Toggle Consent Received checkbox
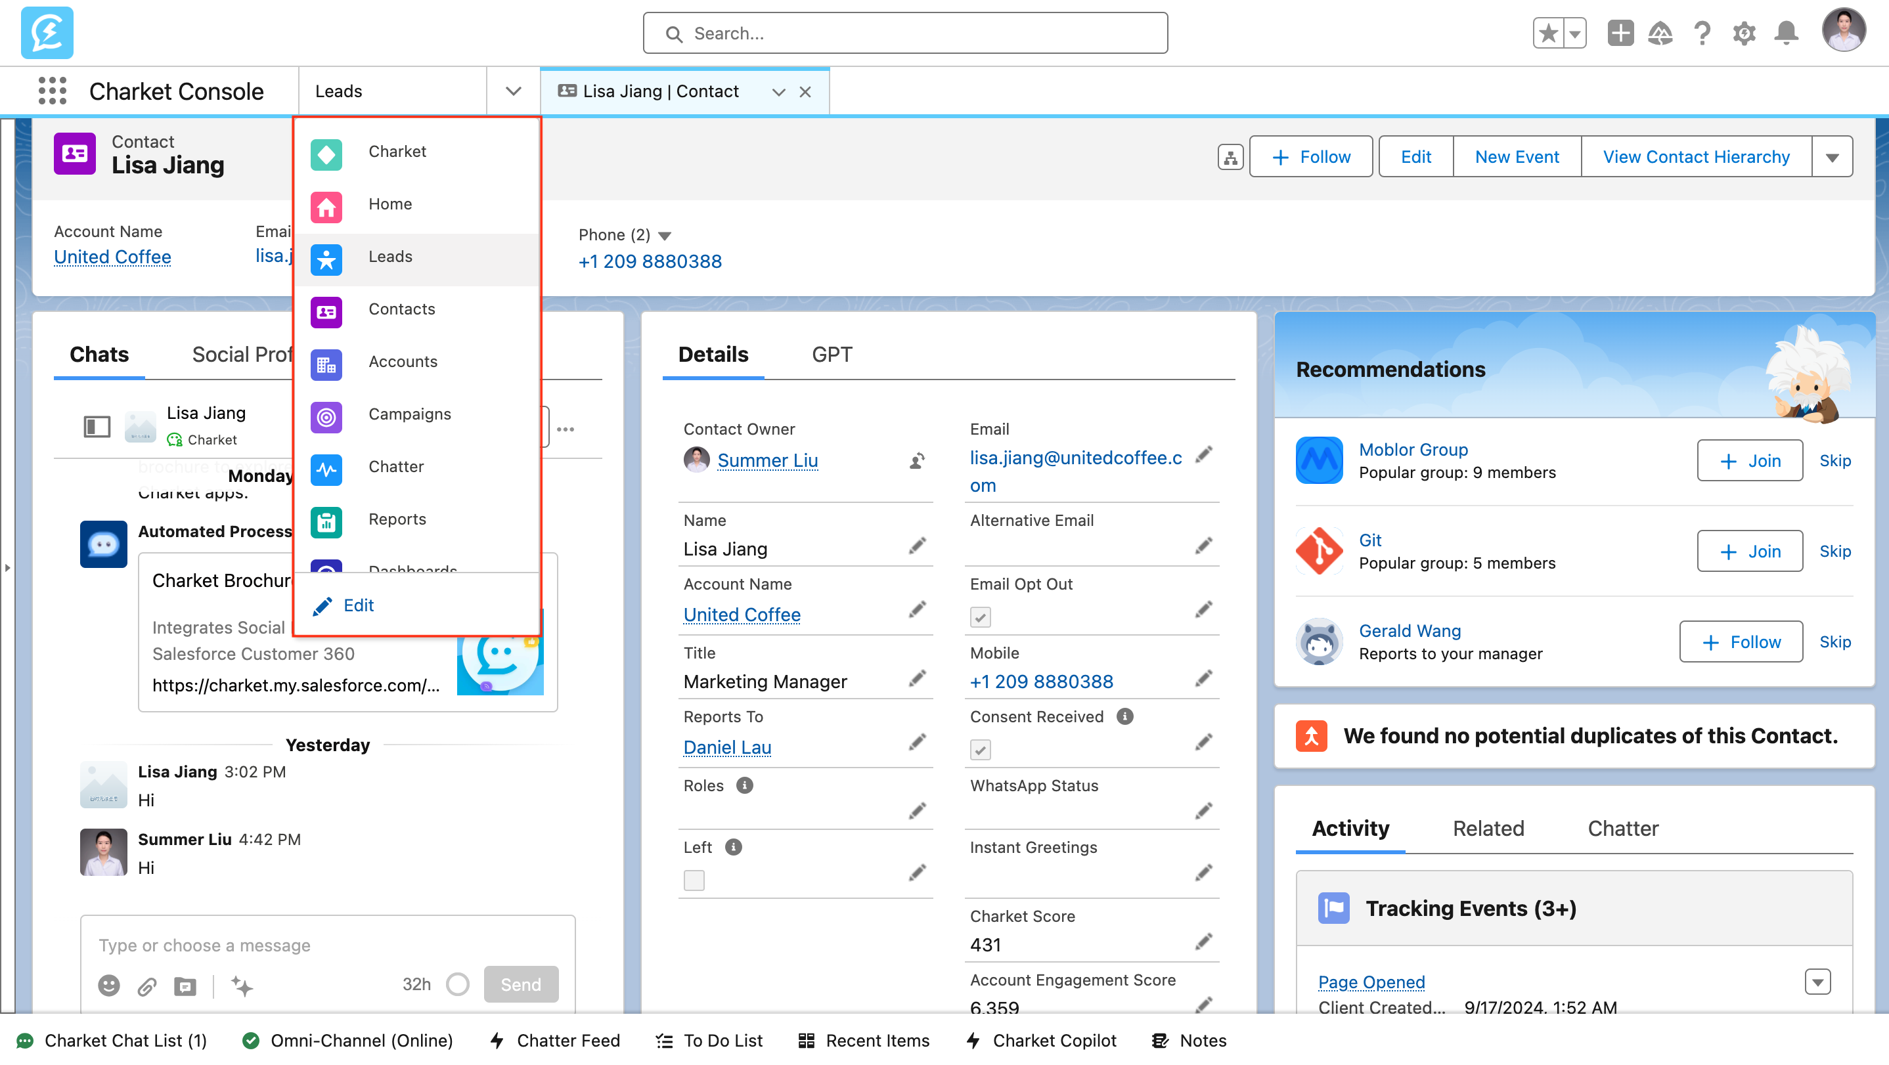The image size is (1889, 1065). tap(981, 750)
